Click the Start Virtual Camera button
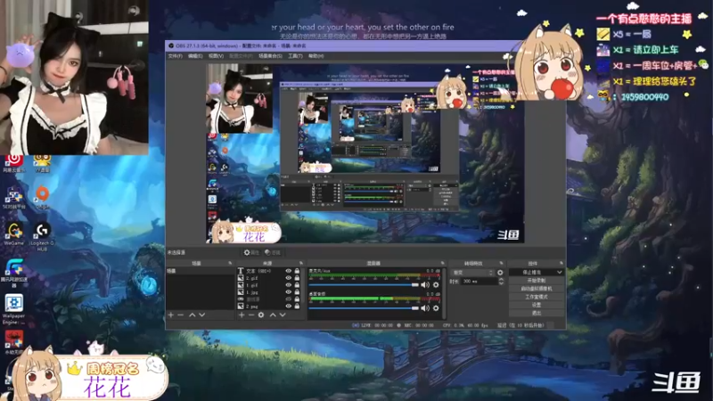713x401 pixels. (537, 289)
